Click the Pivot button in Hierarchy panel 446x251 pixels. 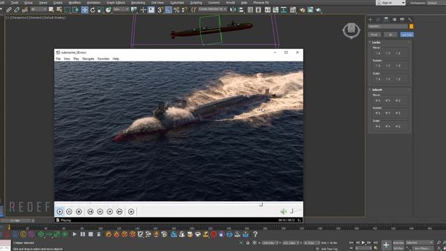coord(374,35)
